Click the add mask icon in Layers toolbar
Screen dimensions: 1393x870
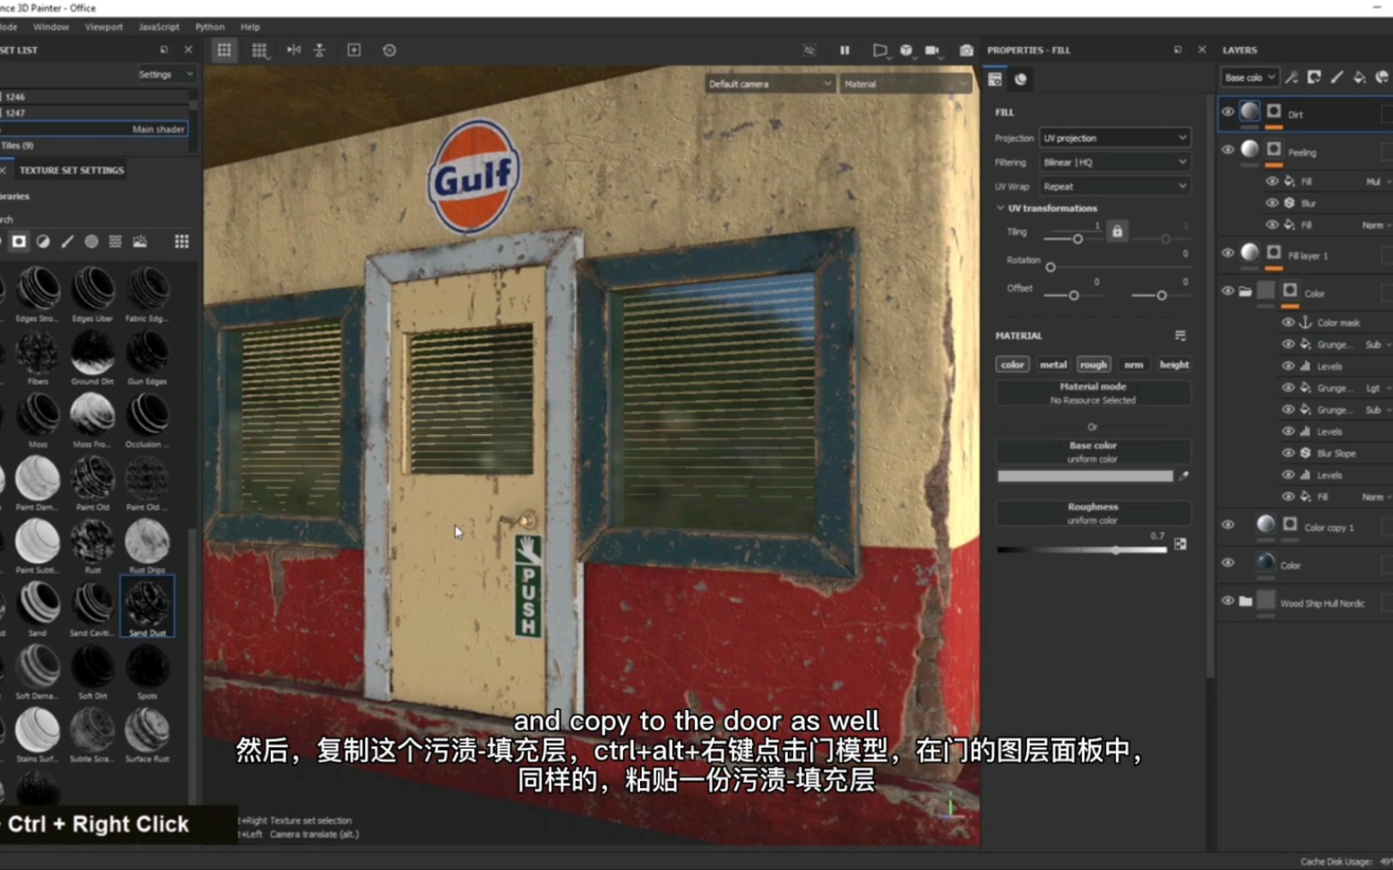click(1314, 78)
